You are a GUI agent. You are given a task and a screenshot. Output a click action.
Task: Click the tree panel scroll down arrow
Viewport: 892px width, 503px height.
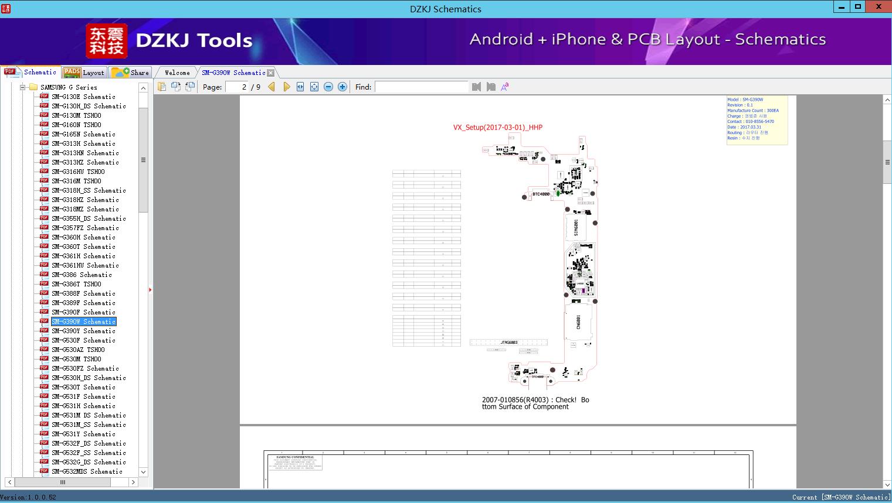[143, 471]
